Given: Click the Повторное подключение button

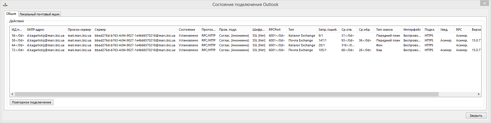Looking at the screenshot, I should [31, 102].
